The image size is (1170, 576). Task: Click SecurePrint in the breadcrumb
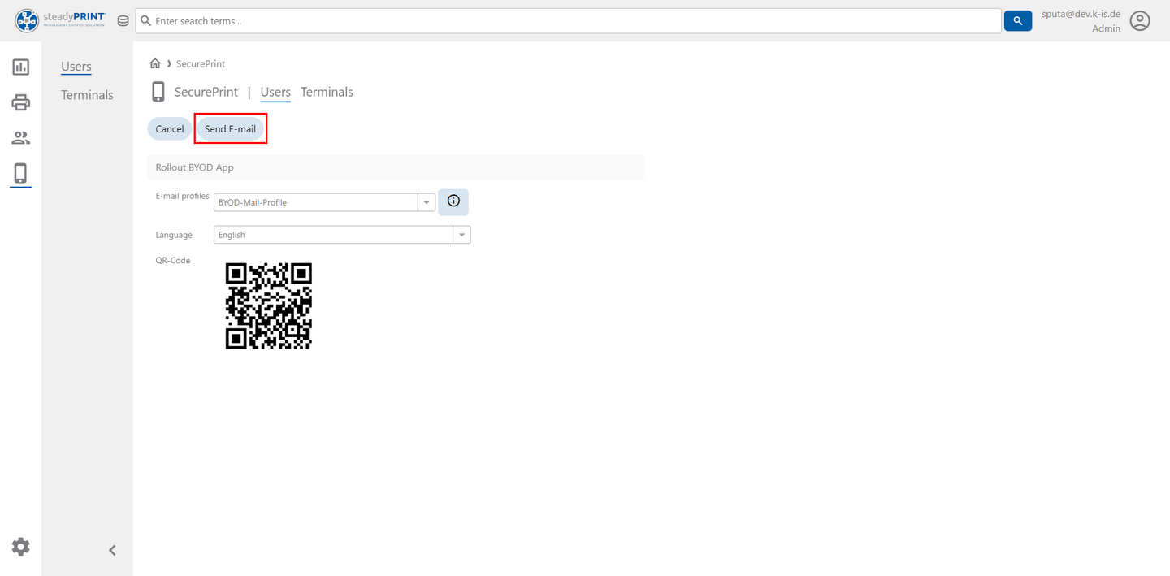coord(201,63)
